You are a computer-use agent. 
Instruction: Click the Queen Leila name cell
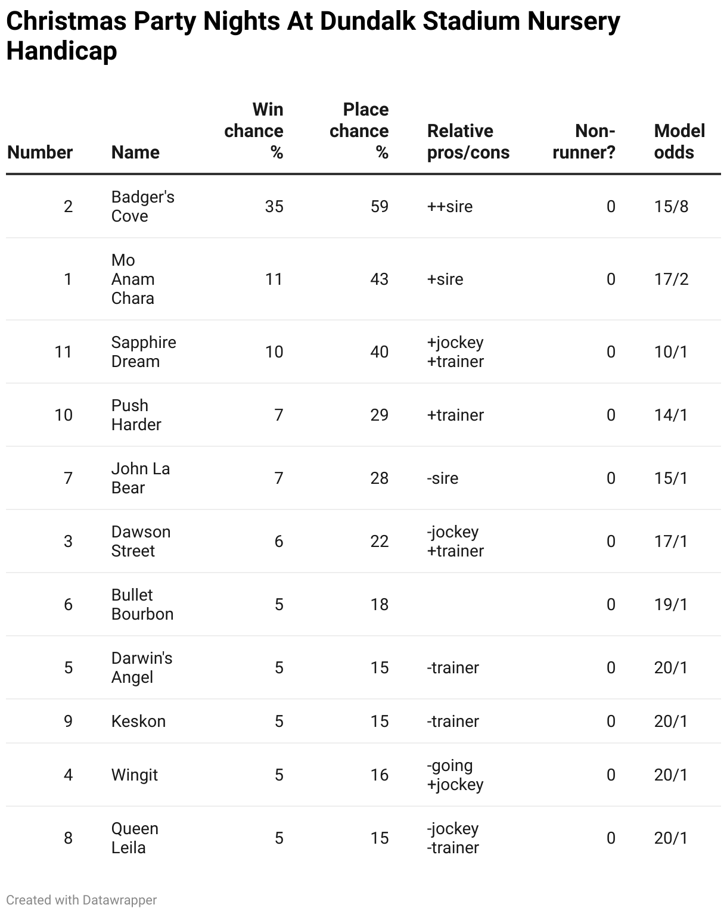click(x=135, y=838)
